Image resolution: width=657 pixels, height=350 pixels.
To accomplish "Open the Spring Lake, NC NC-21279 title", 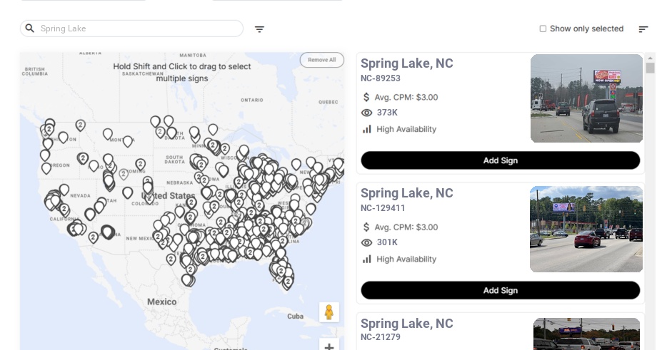I will coord(406,324).
